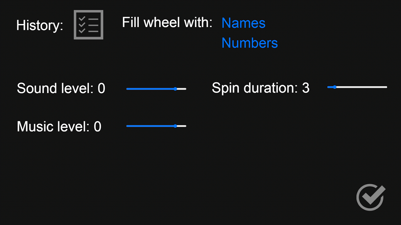
Task: Click the Music level value label
Action: tap(59, 127)
